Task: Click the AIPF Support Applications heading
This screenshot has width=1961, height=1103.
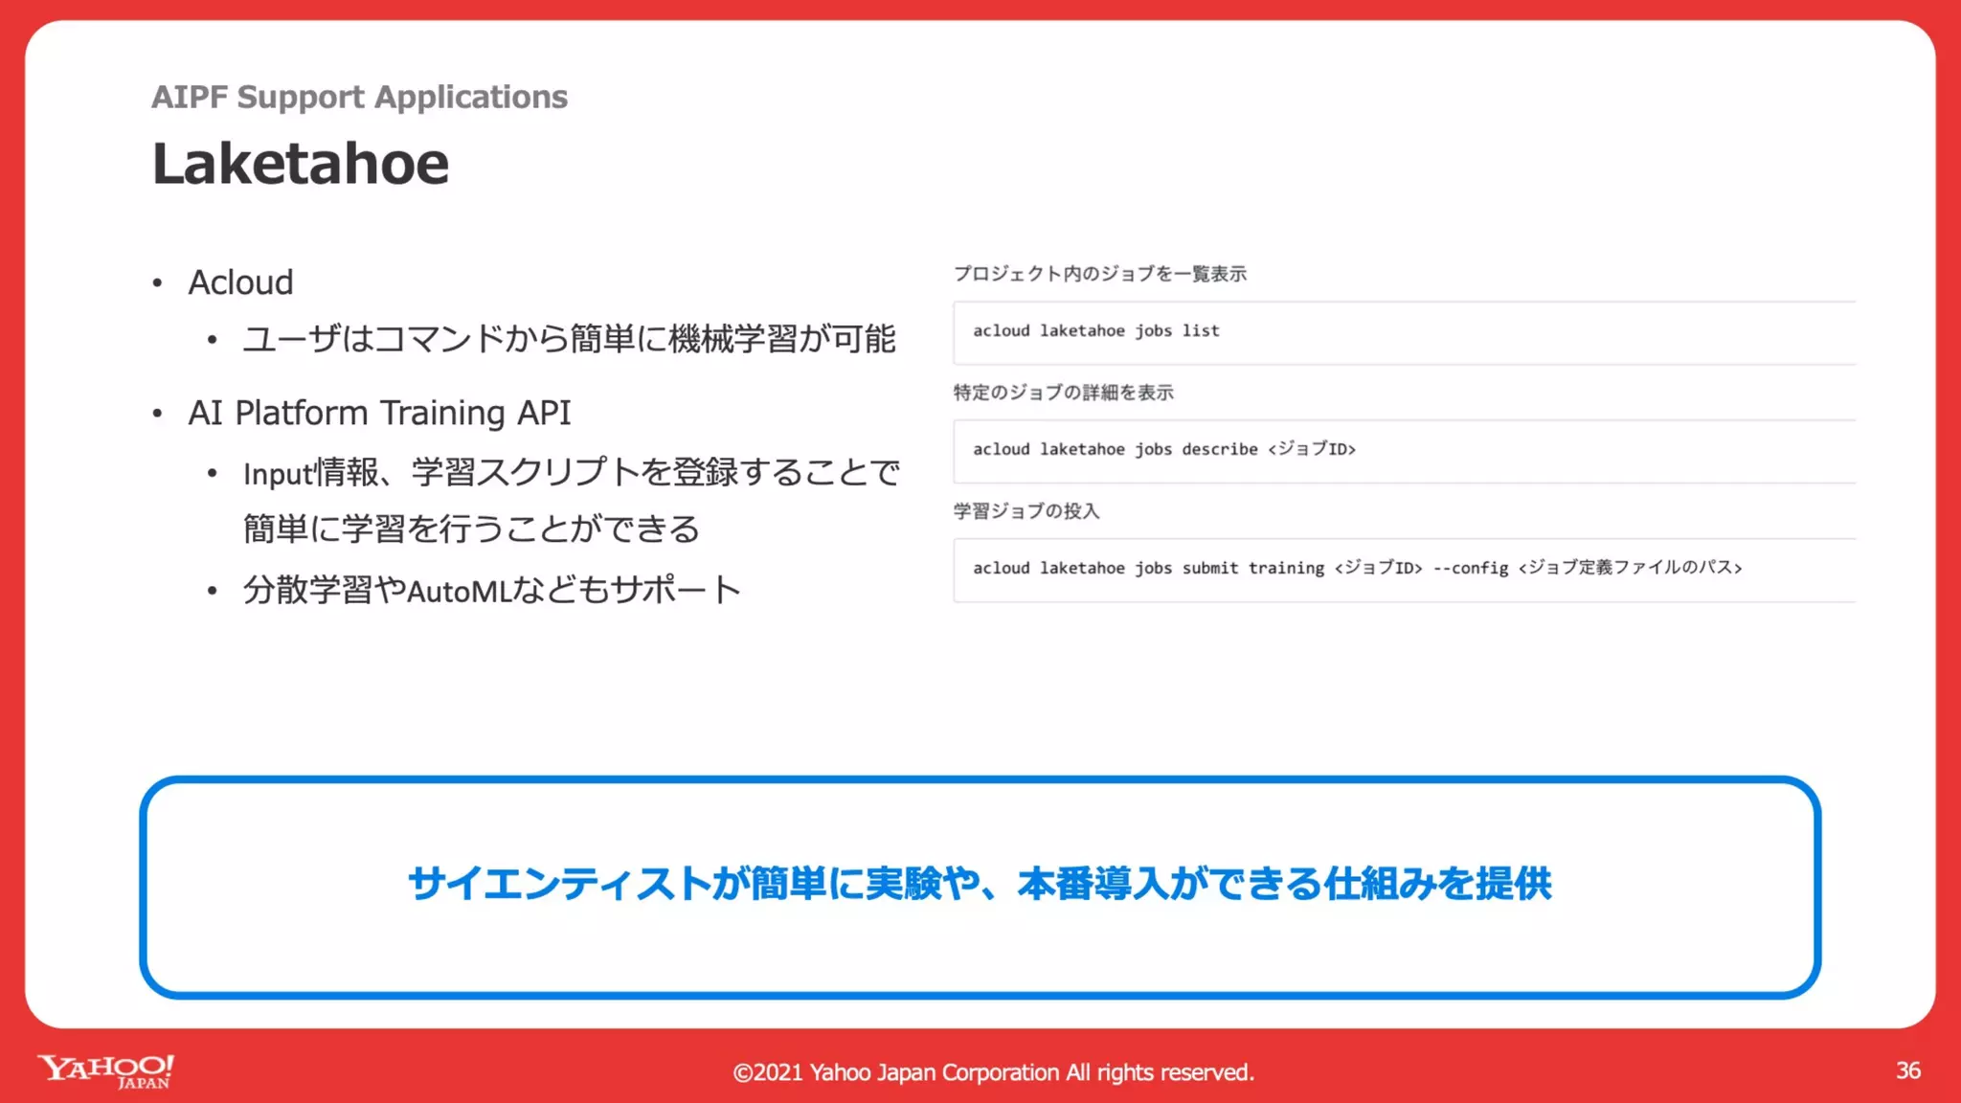Action: click(359, 97)
